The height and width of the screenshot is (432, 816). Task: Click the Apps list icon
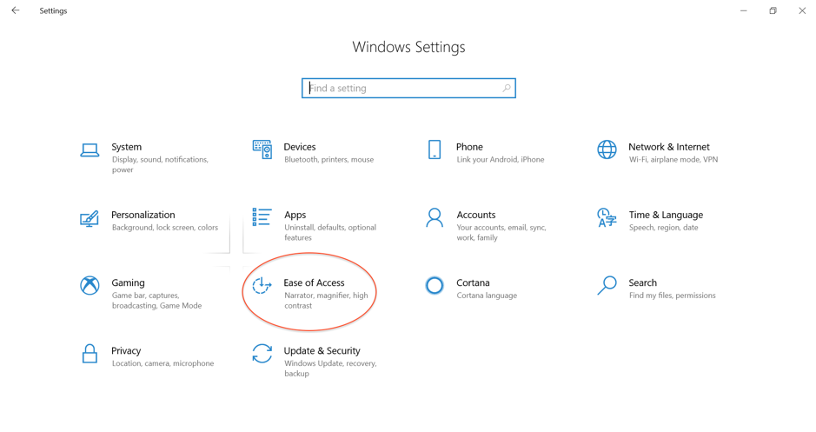tap(262, 217)
